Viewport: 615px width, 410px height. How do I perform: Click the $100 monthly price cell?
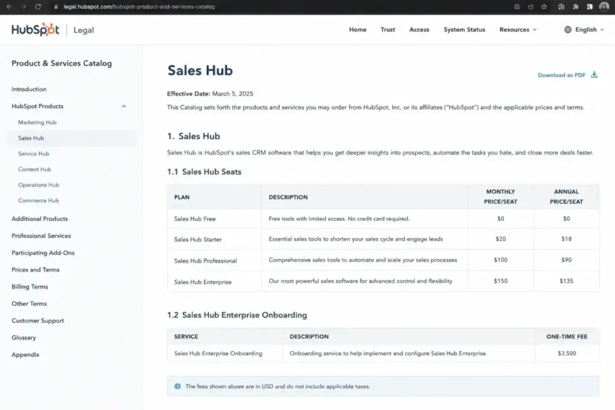point(500,260)
